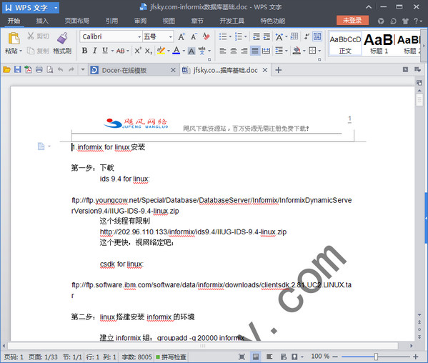Close the jfsky.co...据库基础.doc tab
This screenshot has height=363, width=428.
pos(265,70)
